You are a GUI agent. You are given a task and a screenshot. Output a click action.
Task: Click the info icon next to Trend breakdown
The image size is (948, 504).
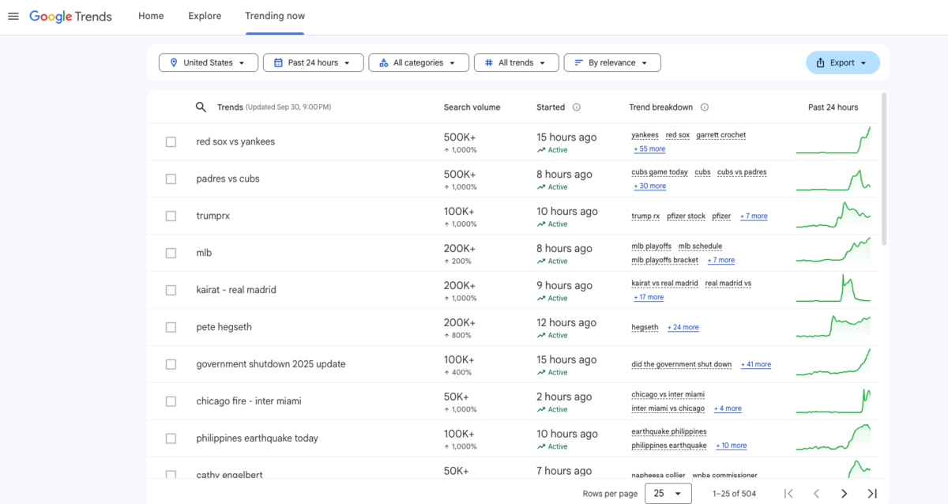[703, 107]
